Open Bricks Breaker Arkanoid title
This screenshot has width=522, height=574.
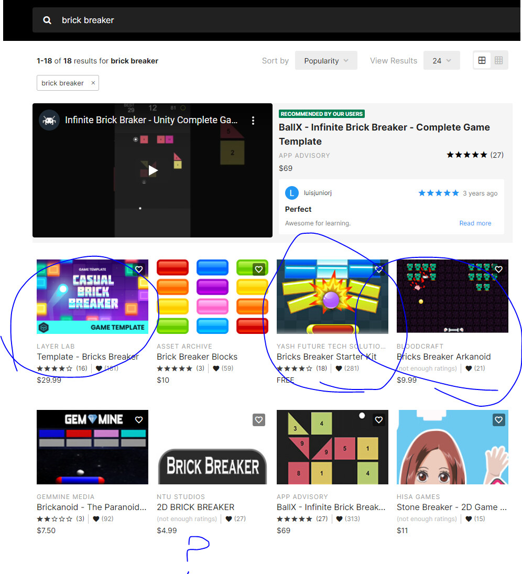(x=444, y=356)
